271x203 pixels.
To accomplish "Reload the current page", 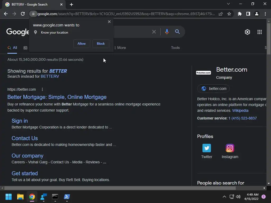I will (x=23, y=14).
